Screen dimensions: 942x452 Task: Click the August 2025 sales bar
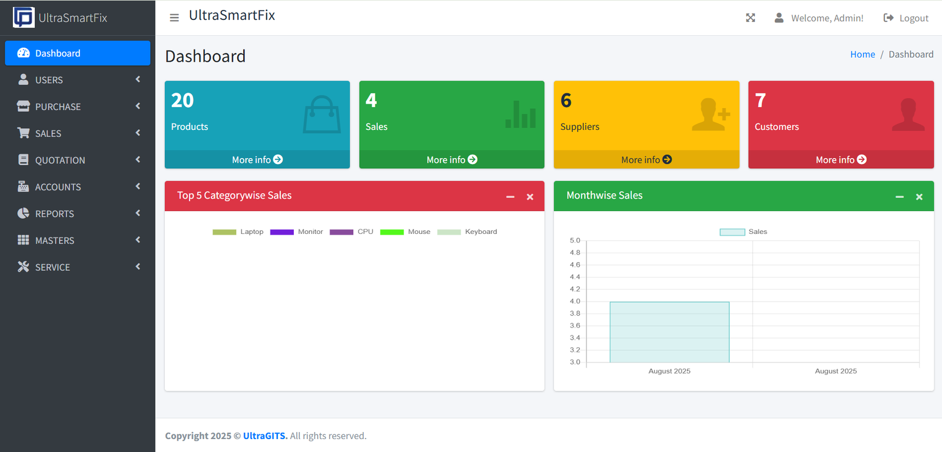[x=669, y=332]
